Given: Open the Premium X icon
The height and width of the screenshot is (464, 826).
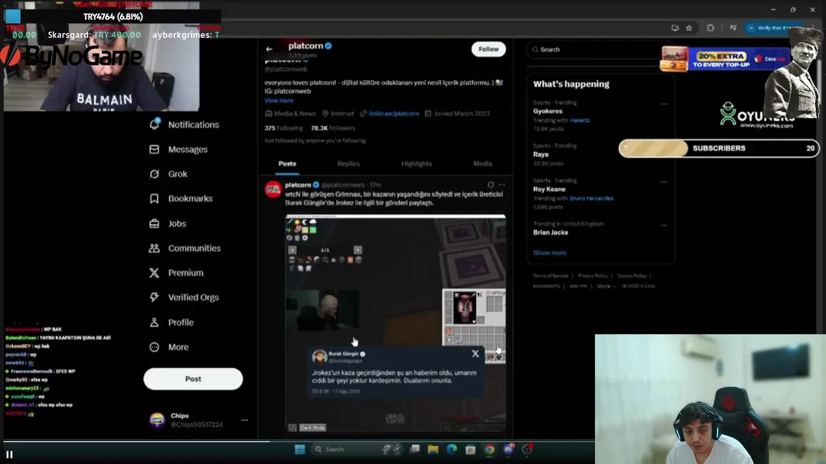Looking at the screenshot, I should click(154, 273).
